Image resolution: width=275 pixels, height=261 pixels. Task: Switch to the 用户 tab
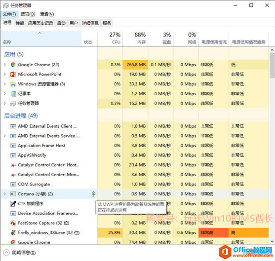74,23
